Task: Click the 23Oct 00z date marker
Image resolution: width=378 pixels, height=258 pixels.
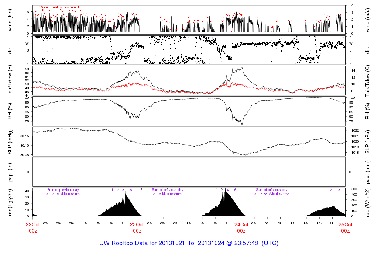Action: pyautogui.click(x=137, y=228)
